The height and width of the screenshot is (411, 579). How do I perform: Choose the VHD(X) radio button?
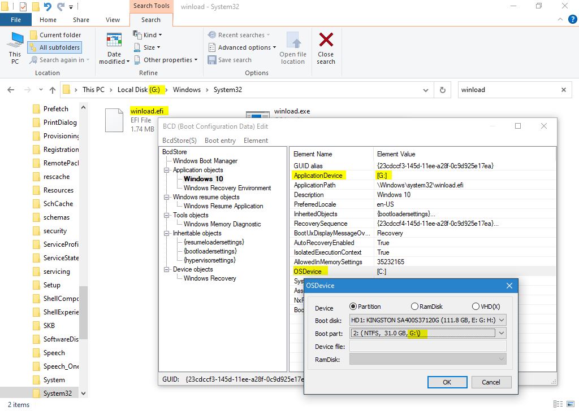[x=476, y=307]
